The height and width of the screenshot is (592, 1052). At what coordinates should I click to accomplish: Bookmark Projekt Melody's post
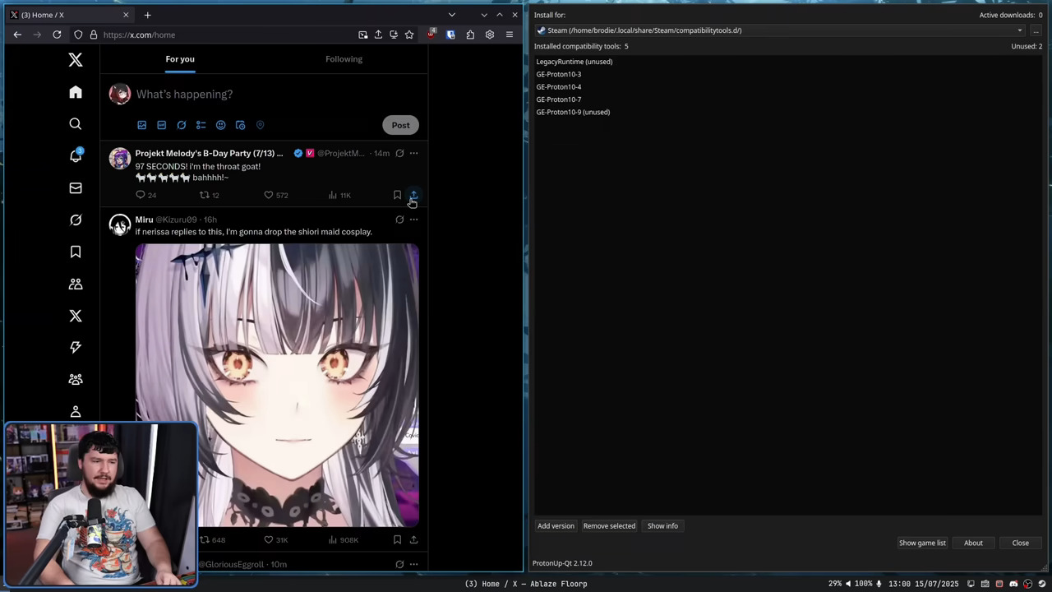click(397, 195)
